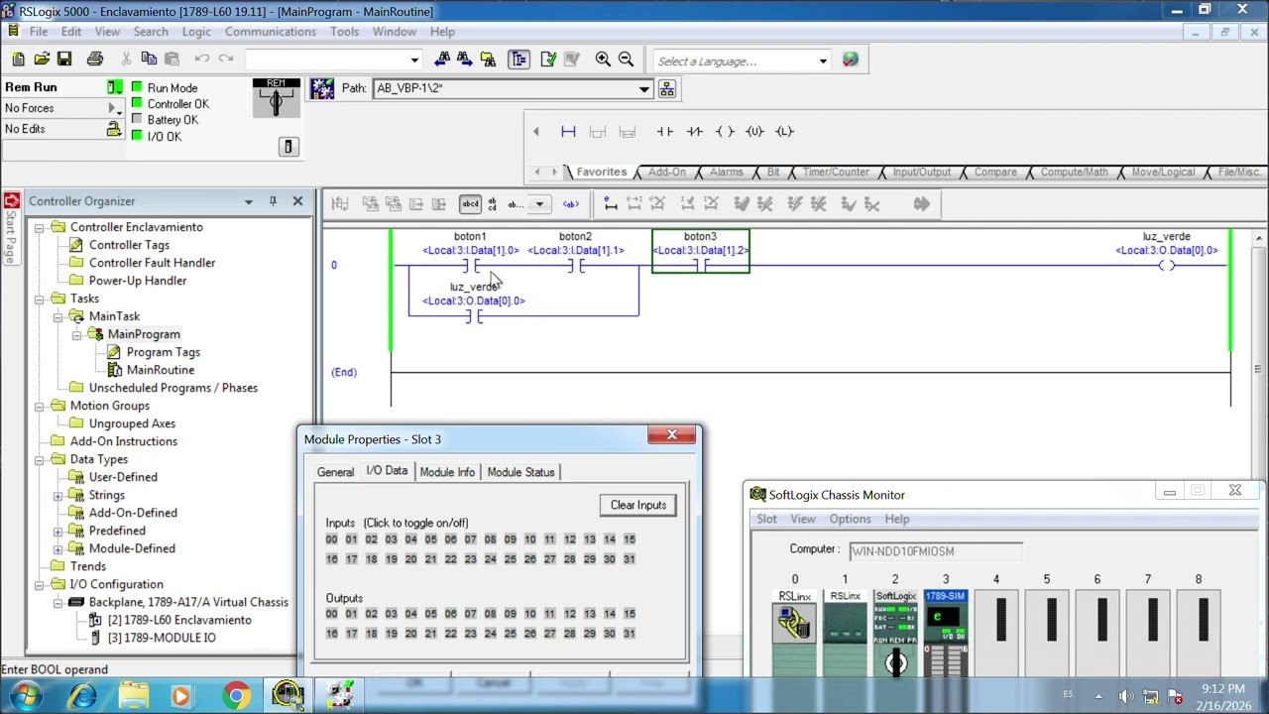Select the Input/Output instruction tab
Screen dimensions: 1269x714
pos(921,172)
